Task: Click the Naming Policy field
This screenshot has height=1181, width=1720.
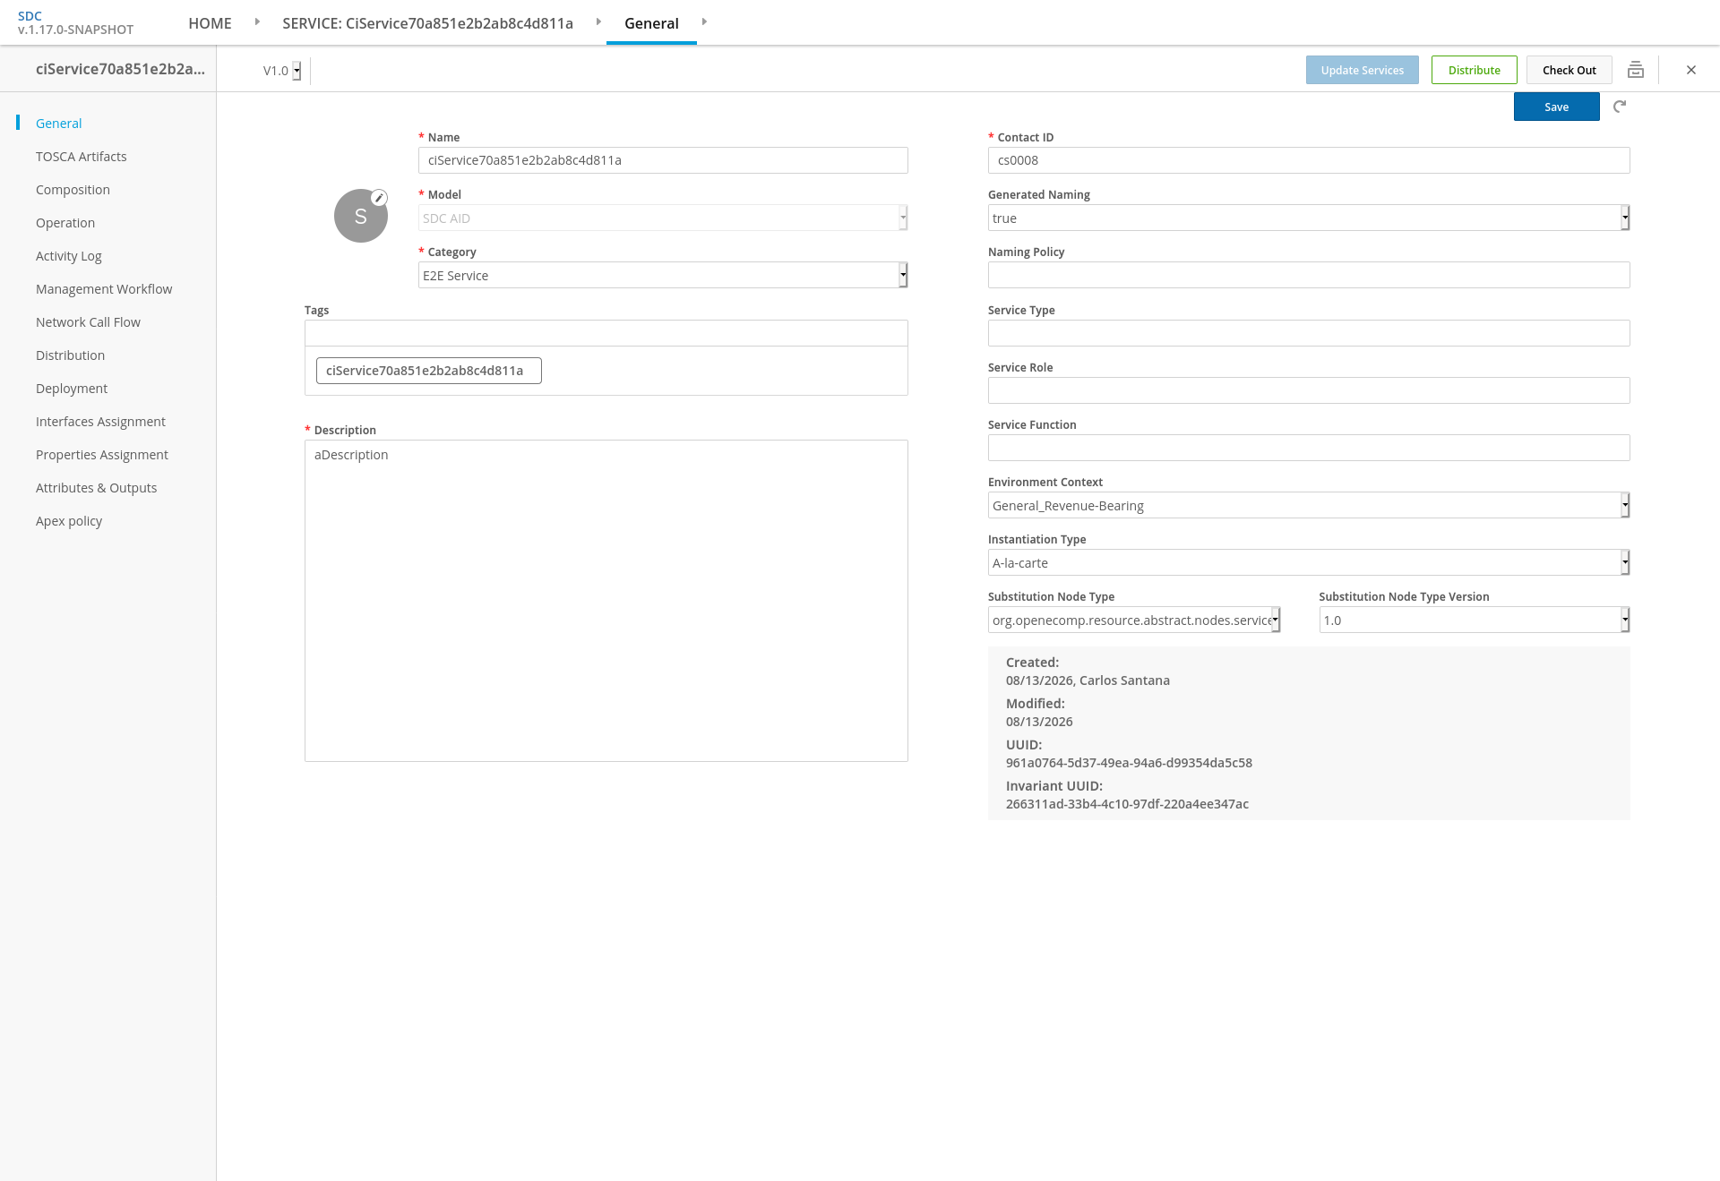Action: (x=1308, y=275)
